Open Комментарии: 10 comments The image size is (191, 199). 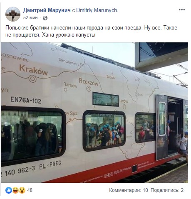click(129, 190)
